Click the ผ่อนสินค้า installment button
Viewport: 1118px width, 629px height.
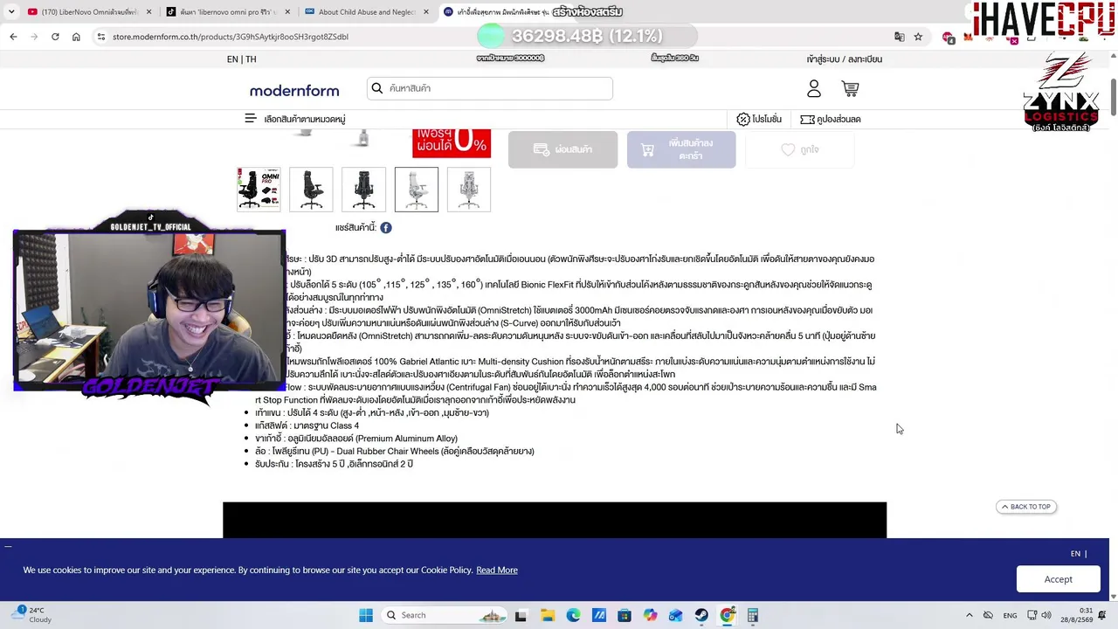click(562, 149)
